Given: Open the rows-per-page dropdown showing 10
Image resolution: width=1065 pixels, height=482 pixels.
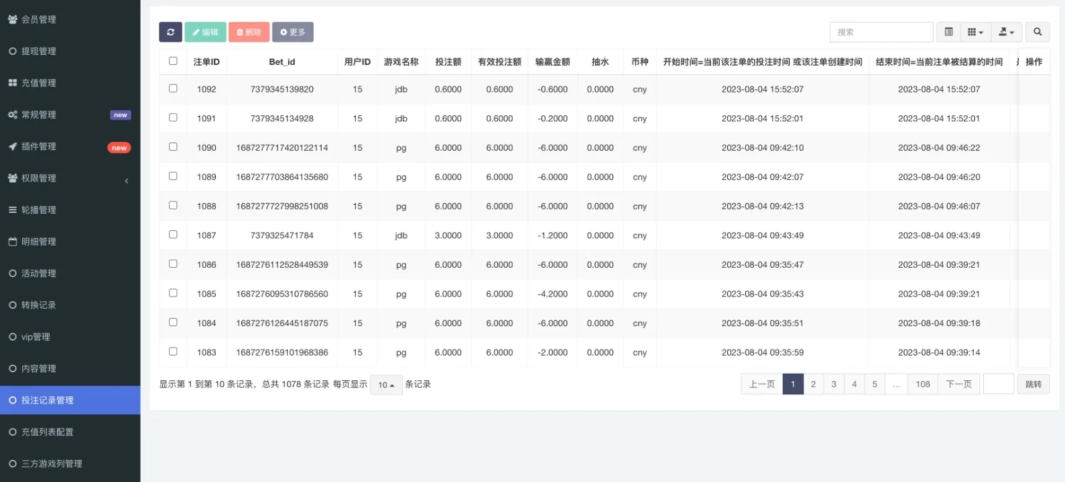Looking at the screenshot, I should coord(386,385).
